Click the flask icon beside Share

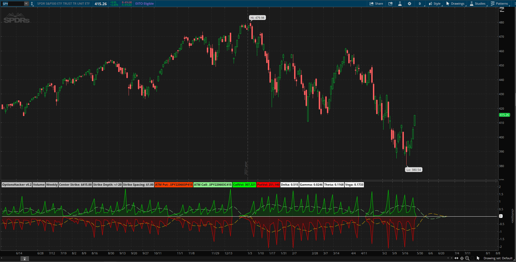(400, 4)
